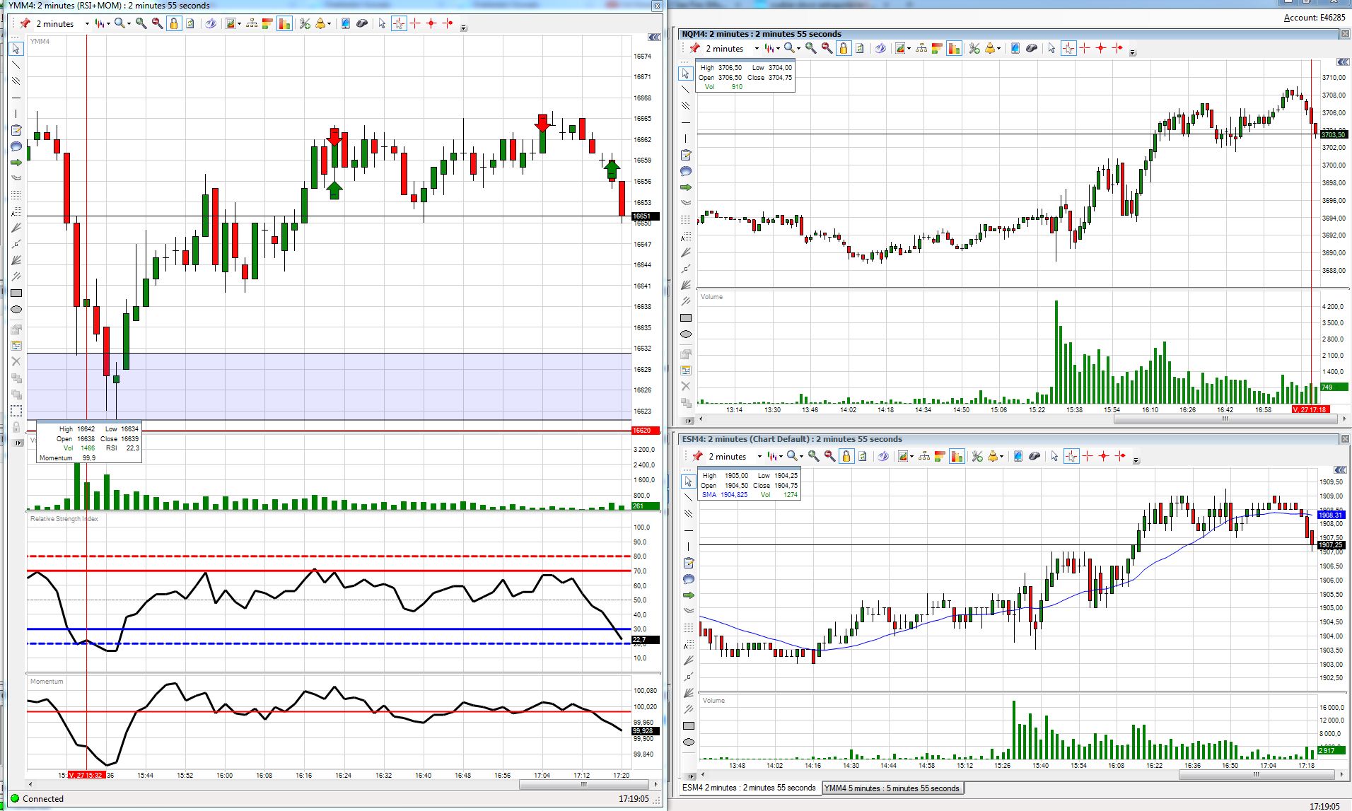Select rectangle drawing tool in YMM4 sidebar
1352x811 pixels.
coord(16,293)
